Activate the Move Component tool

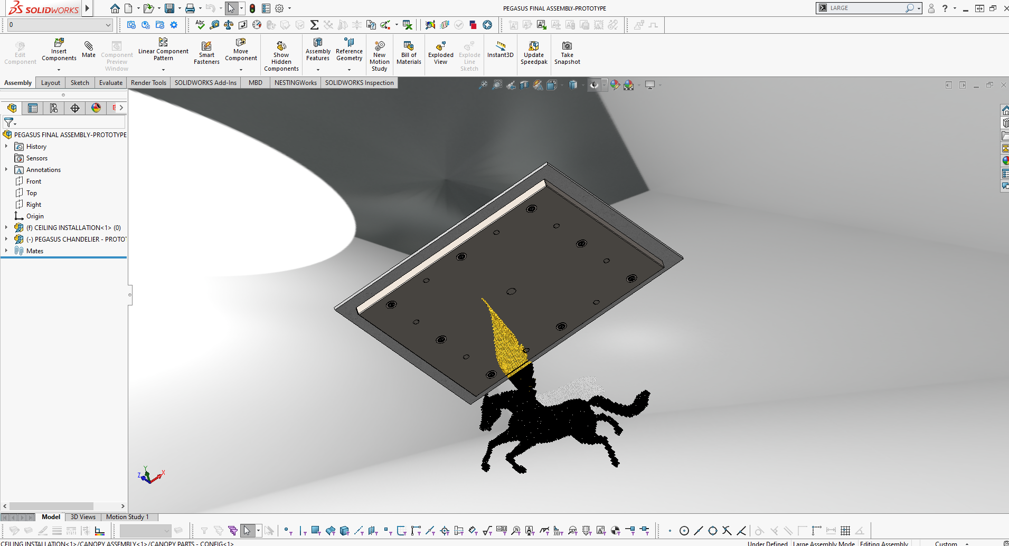[241, 50]
